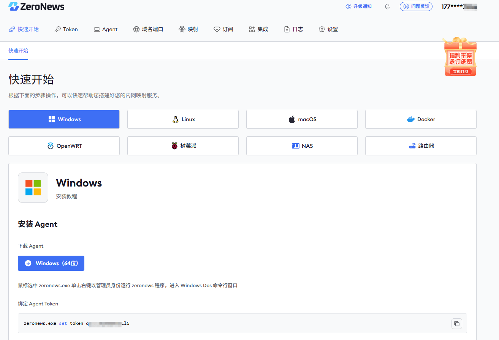Screen dimensions: 499x340
Task: Click the laptop icon beside Agent
Action: 97,29
